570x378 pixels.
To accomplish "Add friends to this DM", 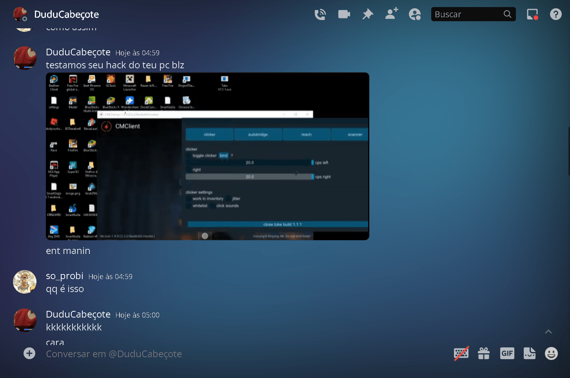I will pos(392,14).
